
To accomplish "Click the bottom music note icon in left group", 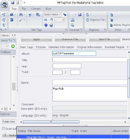I will [x=4, y=25].
